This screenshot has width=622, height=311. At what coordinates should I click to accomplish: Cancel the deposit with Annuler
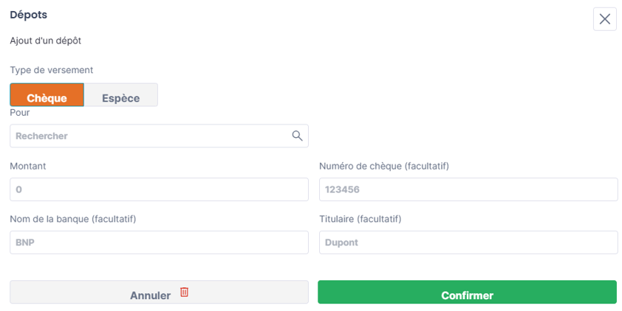159,292
